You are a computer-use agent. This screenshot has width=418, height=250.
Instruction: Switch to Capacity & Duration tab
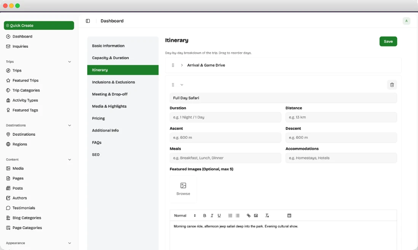point(123,58)
